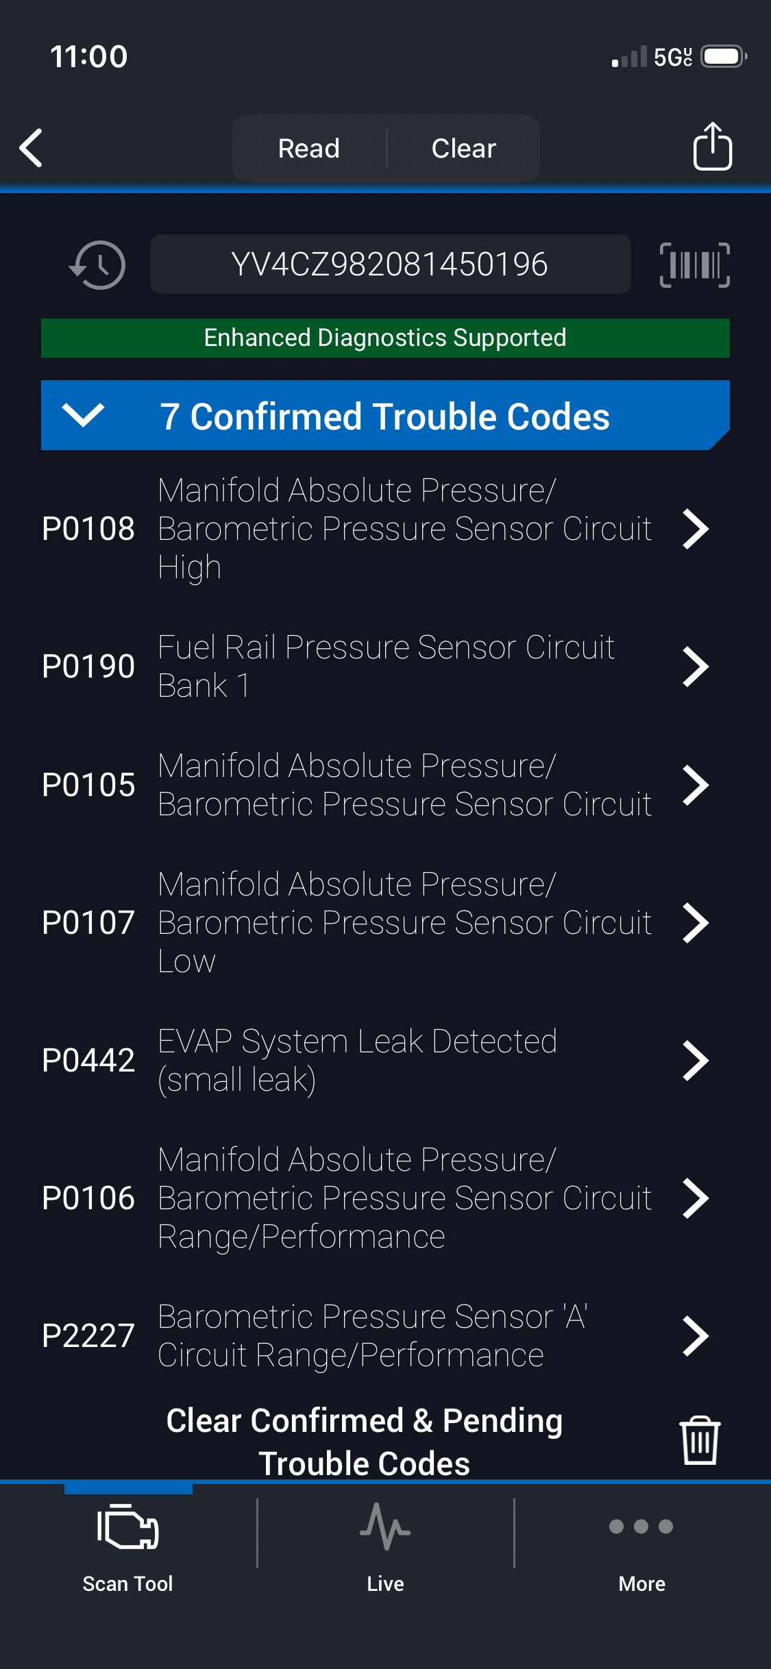The width and height of the screenshot is (771, 1669).
Task: Open the share/export icon
Action: point(712,147)
